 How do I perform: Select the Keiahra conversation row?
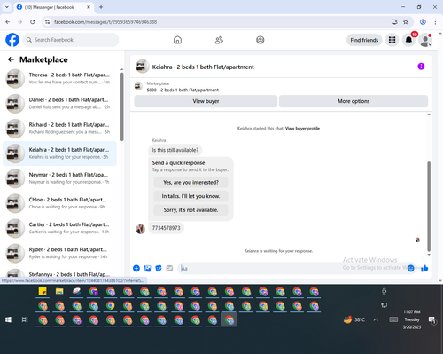tap(59, 153)
